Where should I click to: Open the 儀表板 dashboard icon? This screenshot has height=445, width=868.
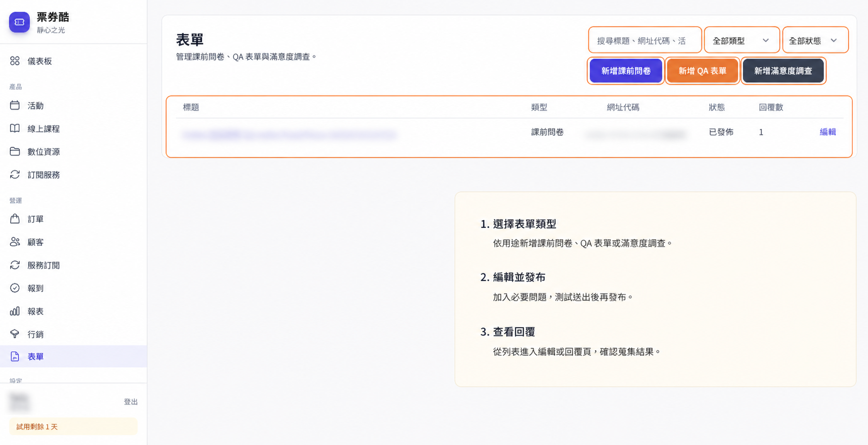[x=15, y=61]
